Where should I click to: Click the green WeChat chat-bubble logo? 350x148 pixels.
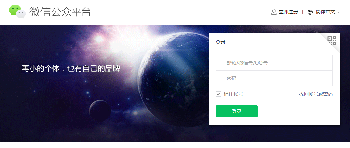coord(18,11)
